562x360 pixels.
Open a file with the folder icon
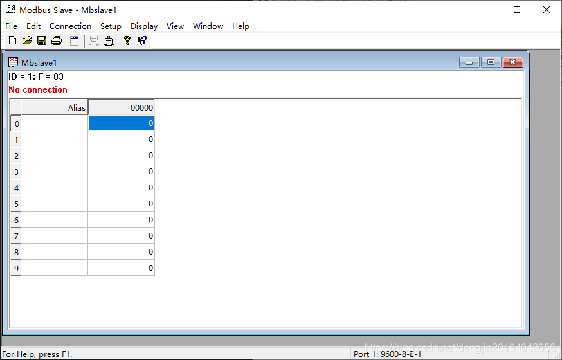(27, 40)
